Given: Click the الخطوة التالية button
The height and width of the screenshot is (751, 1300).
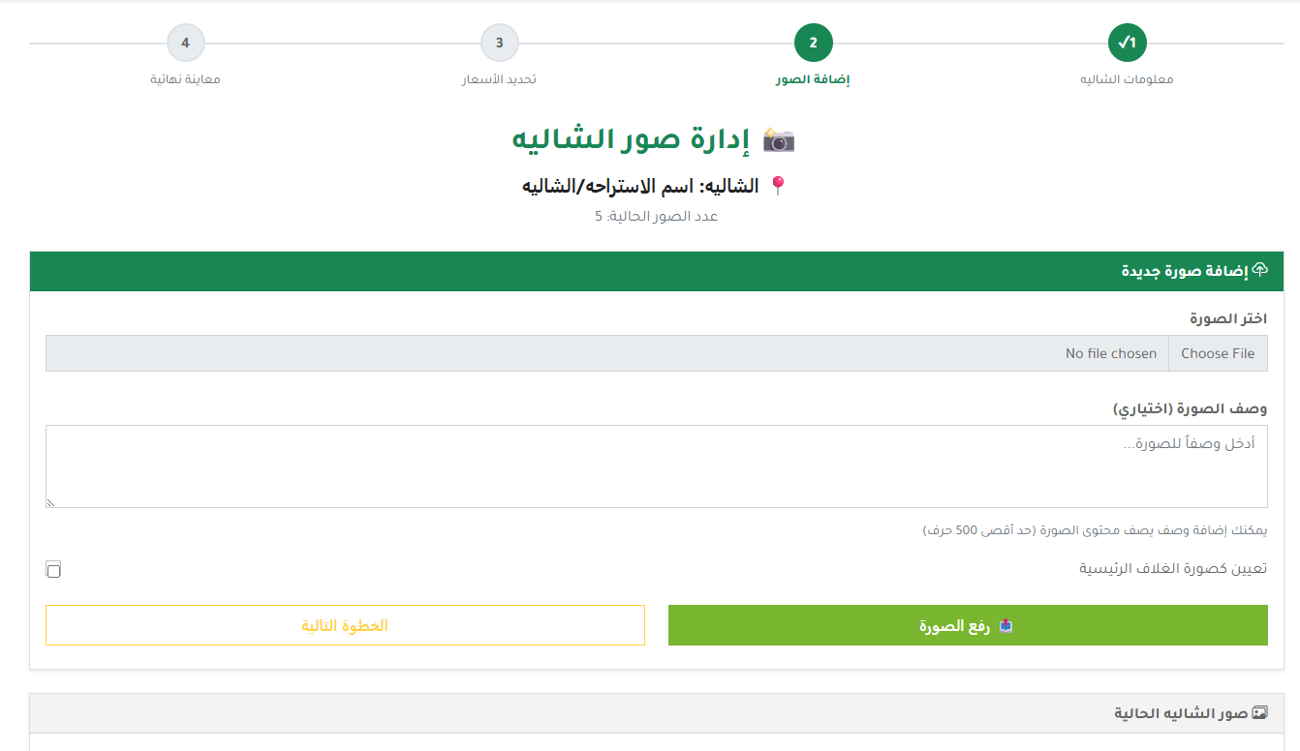Looking at the screenshot, I should (x=345, y=625).
